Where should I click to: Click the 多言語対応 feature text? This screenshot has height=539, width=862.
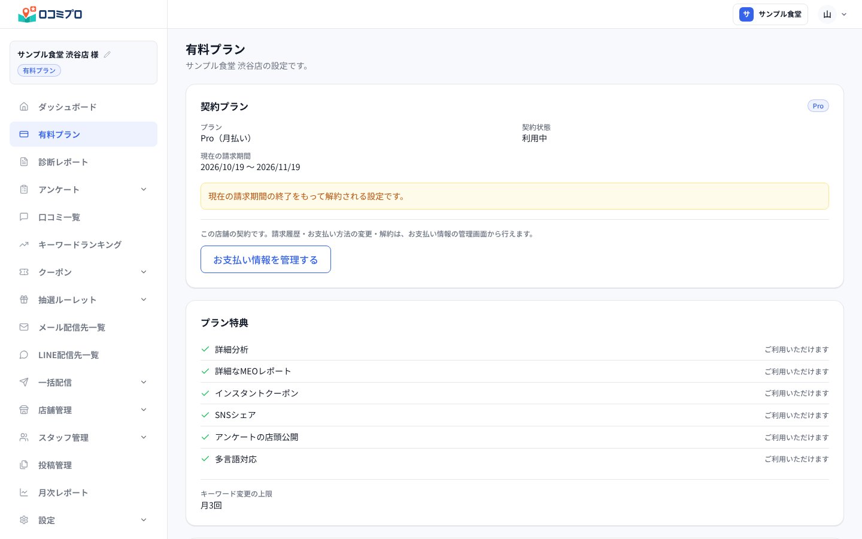236,459
